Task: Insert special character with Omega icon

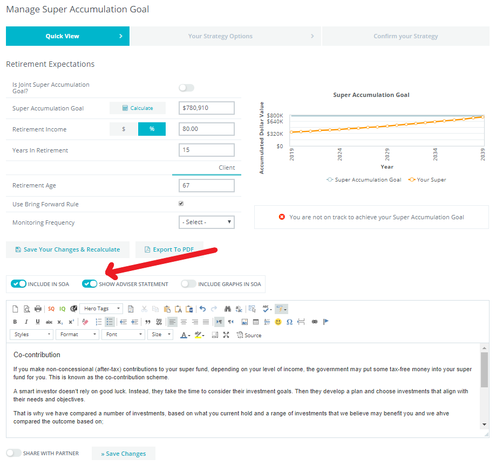Action: coord(289,322)
